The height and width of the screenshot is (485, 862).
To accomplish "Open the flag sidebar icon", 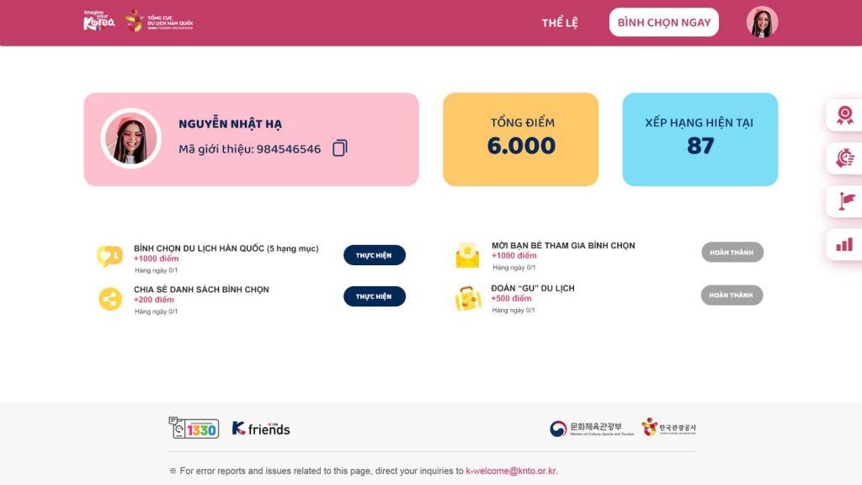I will pyautogui.click(x=846, y=201).
